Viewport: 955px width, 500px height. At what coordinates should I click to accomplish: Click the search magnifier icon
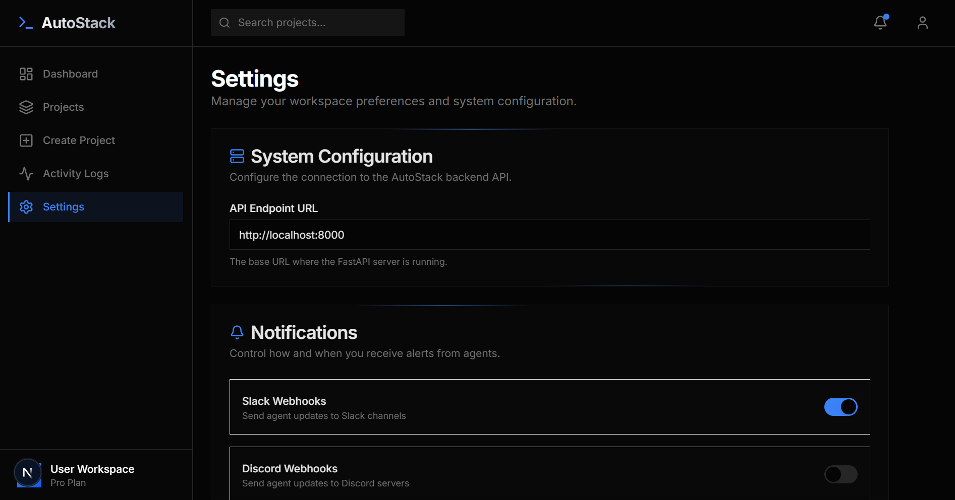click(224, 23)
